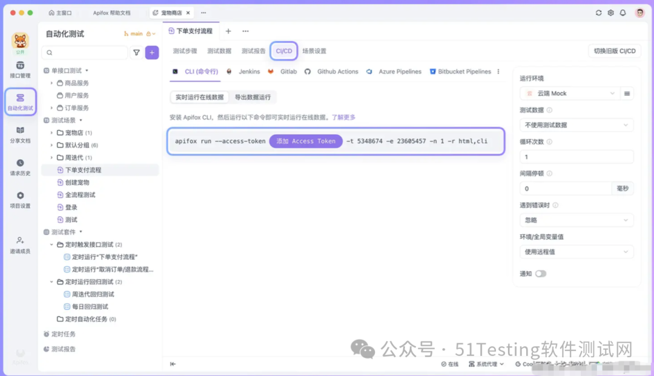Open environment management list icon

tap(627, 93)
